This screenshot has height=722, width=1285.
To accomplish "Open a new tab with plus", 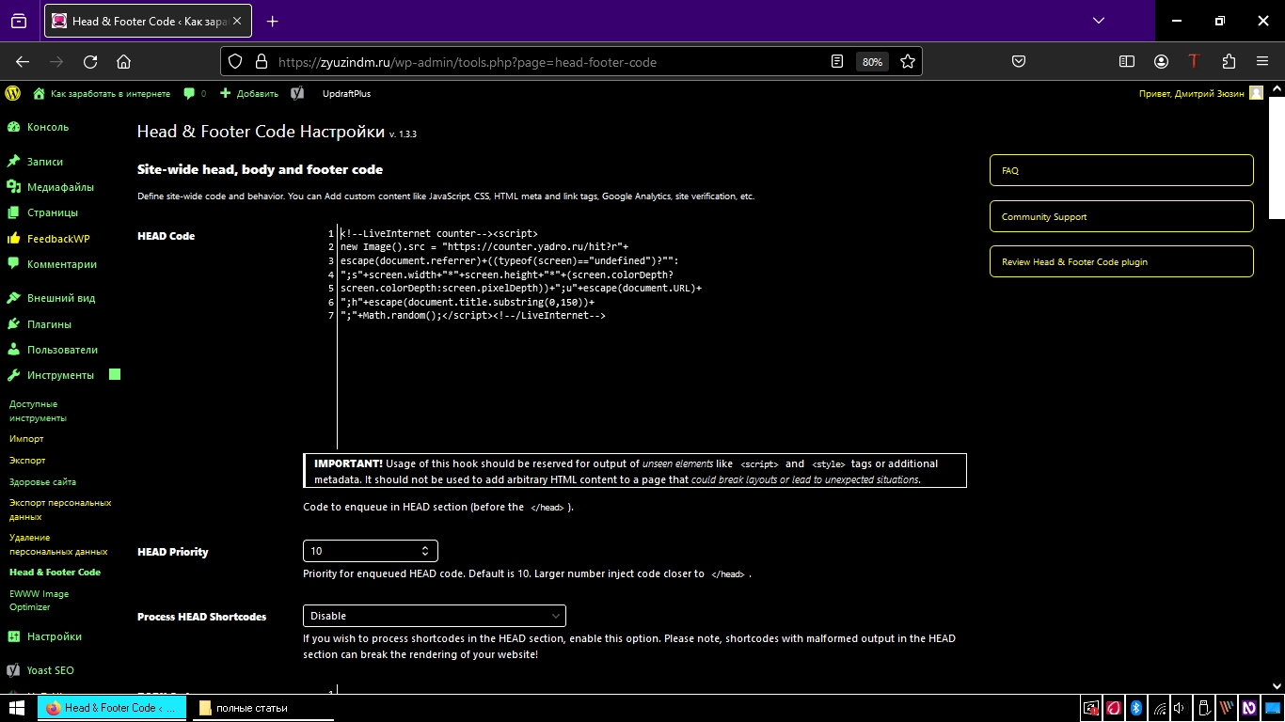I will [x=273, y=21].
